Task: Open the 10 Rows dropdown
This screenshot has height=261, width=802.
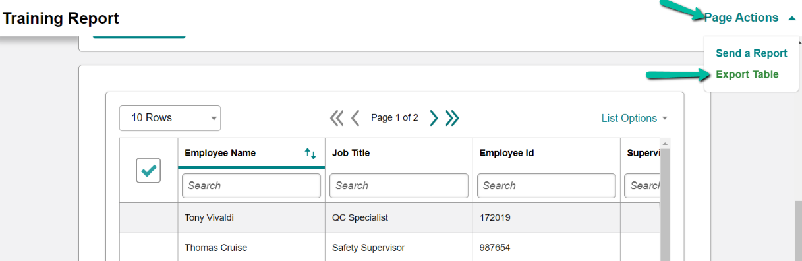Action: tap(170, 118)
